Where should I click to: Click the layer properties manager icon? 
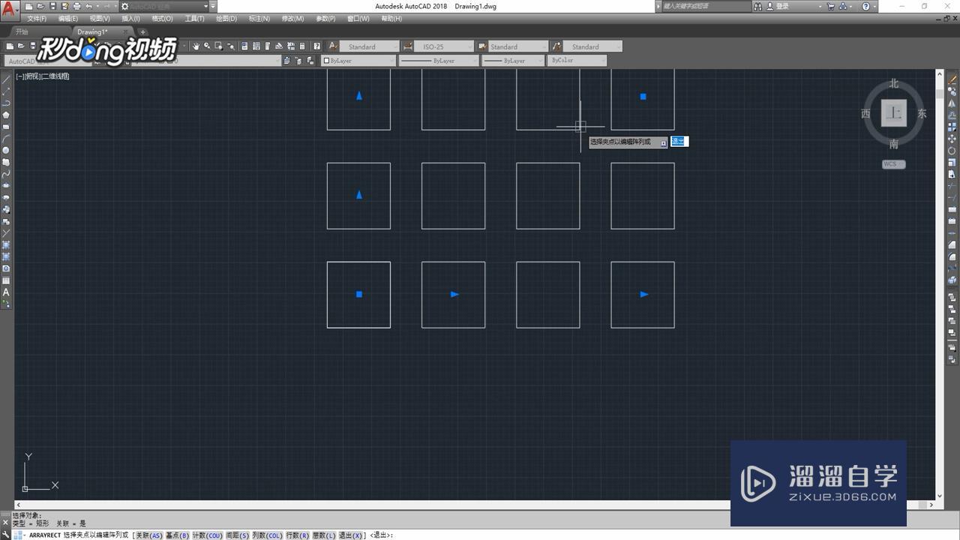tap(287, 61)
